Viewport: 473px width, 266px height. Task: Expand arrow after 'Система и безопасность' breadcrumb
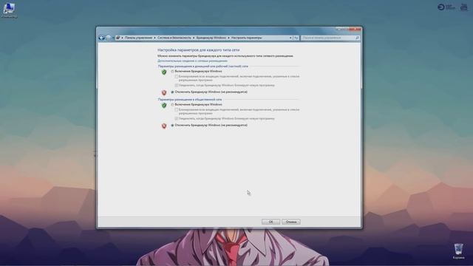coord(194,38)
